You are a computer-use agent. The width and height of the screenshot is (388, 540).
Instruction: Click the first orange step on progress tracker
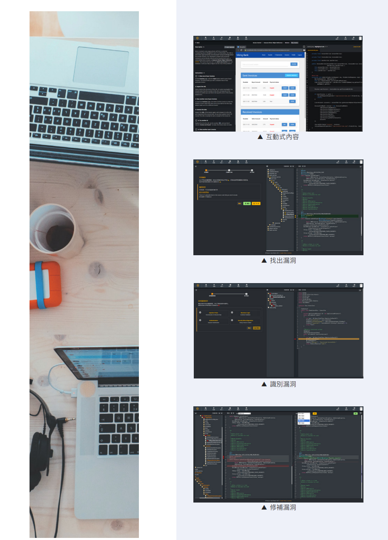click(206, 170)
